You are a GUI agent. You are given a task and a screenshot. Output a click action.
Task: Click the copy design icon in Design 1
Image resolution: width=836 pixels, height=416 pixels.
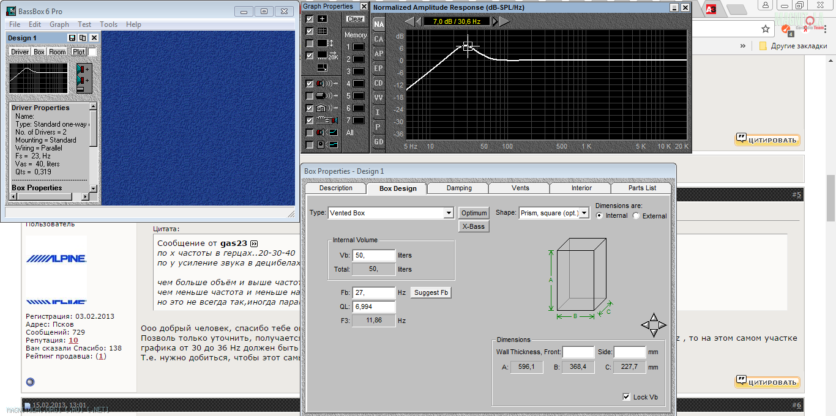click(83, 38)
